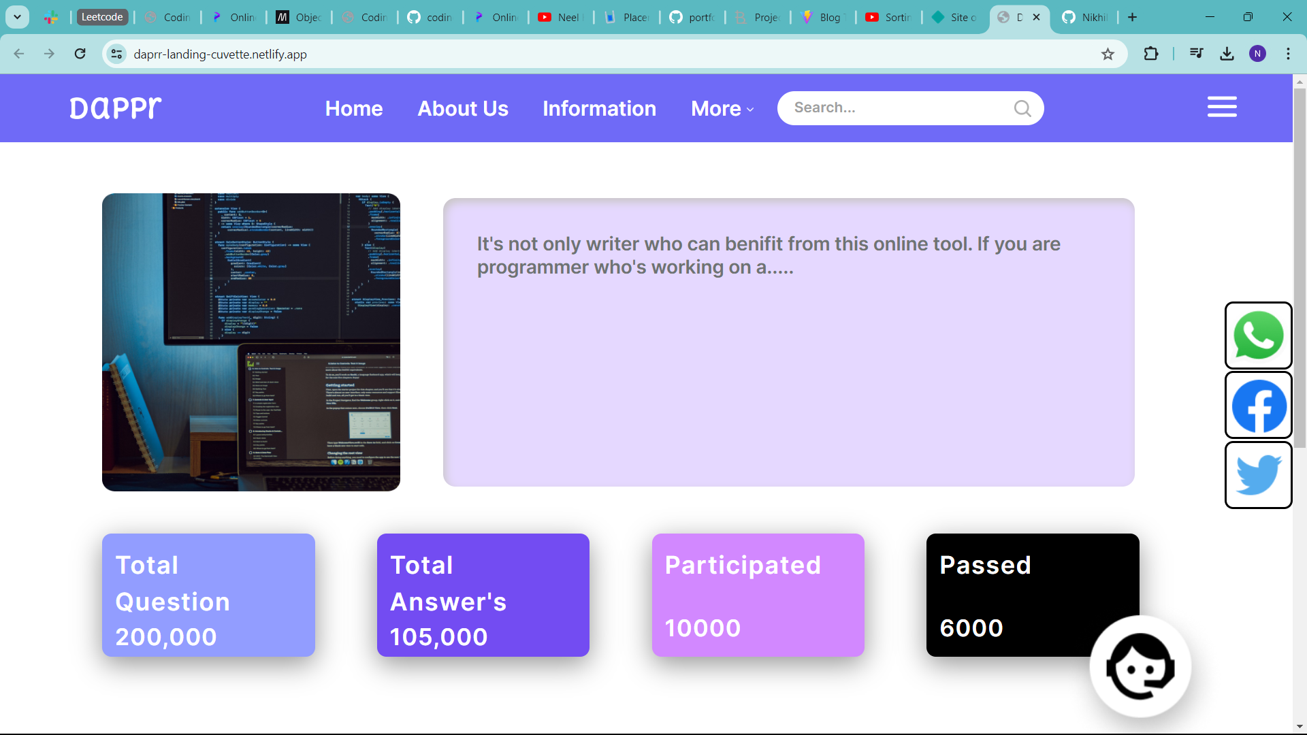Screen dimensions: 1307x735
Task: Open the WhatsApp share icon
Action: 1258,336
